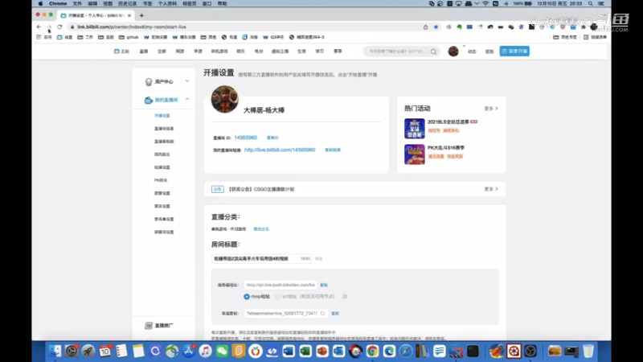Click the 主站 home icon link
The height and width of the screenshot is (362, 643).
121,51
